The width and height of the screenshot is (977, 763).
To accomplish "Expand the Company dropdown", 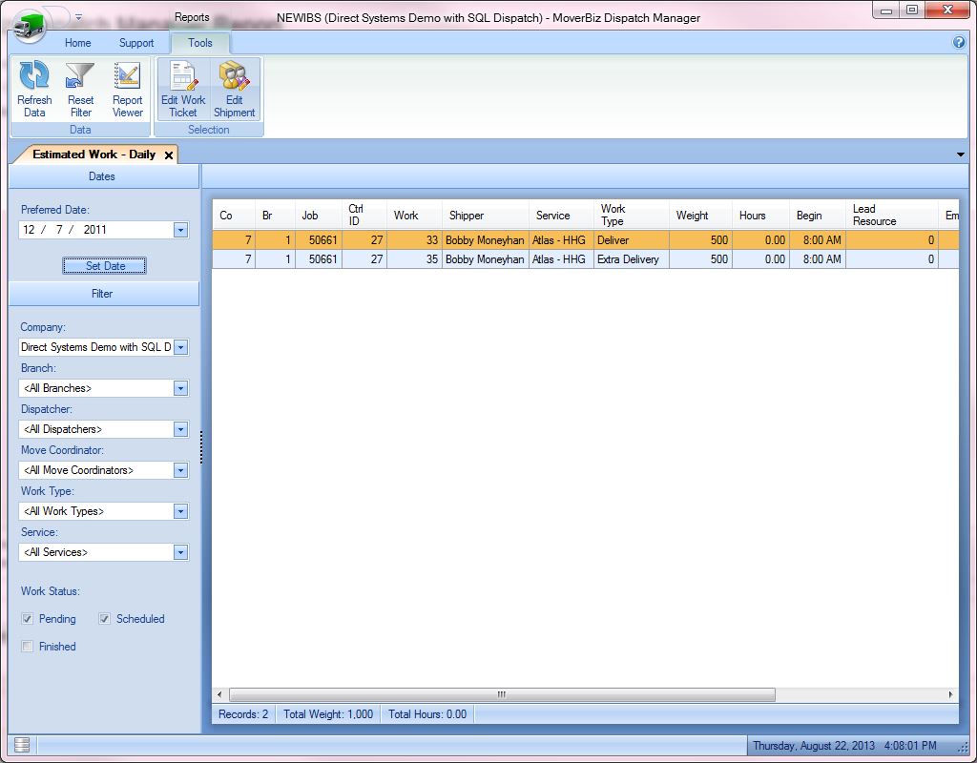I will 180,347.
